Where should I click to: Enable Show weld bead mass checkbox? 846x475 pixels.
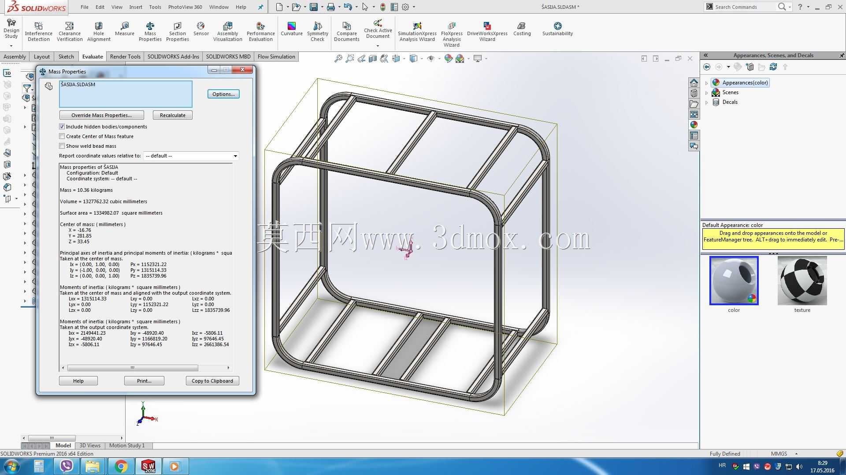pyautogui.click(x=62, y=146)
